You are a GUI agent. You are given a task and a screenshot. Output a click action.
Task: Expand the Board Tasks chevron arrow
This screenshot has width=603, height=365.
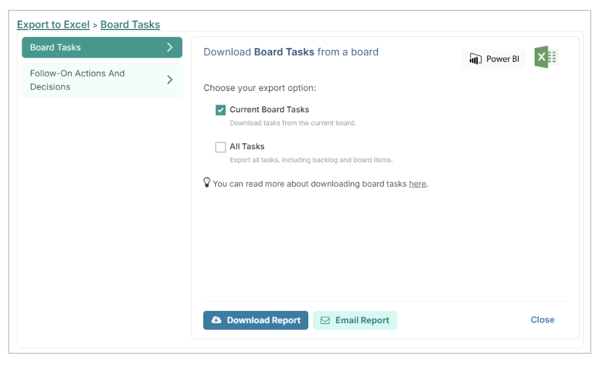coord(169,47)
